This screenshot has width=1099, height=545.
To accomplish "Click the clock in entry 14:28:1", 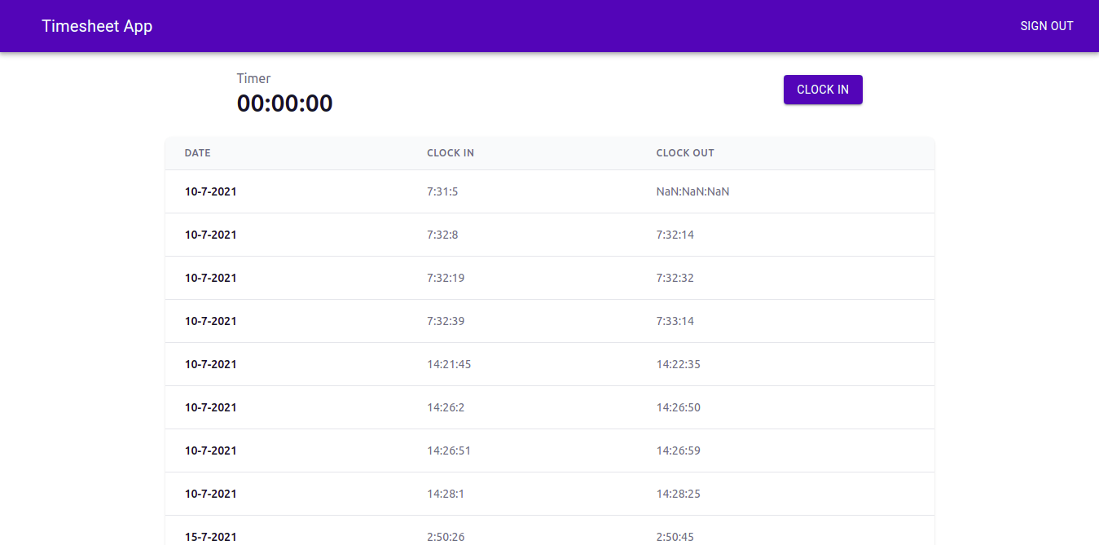I will (444, 493).
